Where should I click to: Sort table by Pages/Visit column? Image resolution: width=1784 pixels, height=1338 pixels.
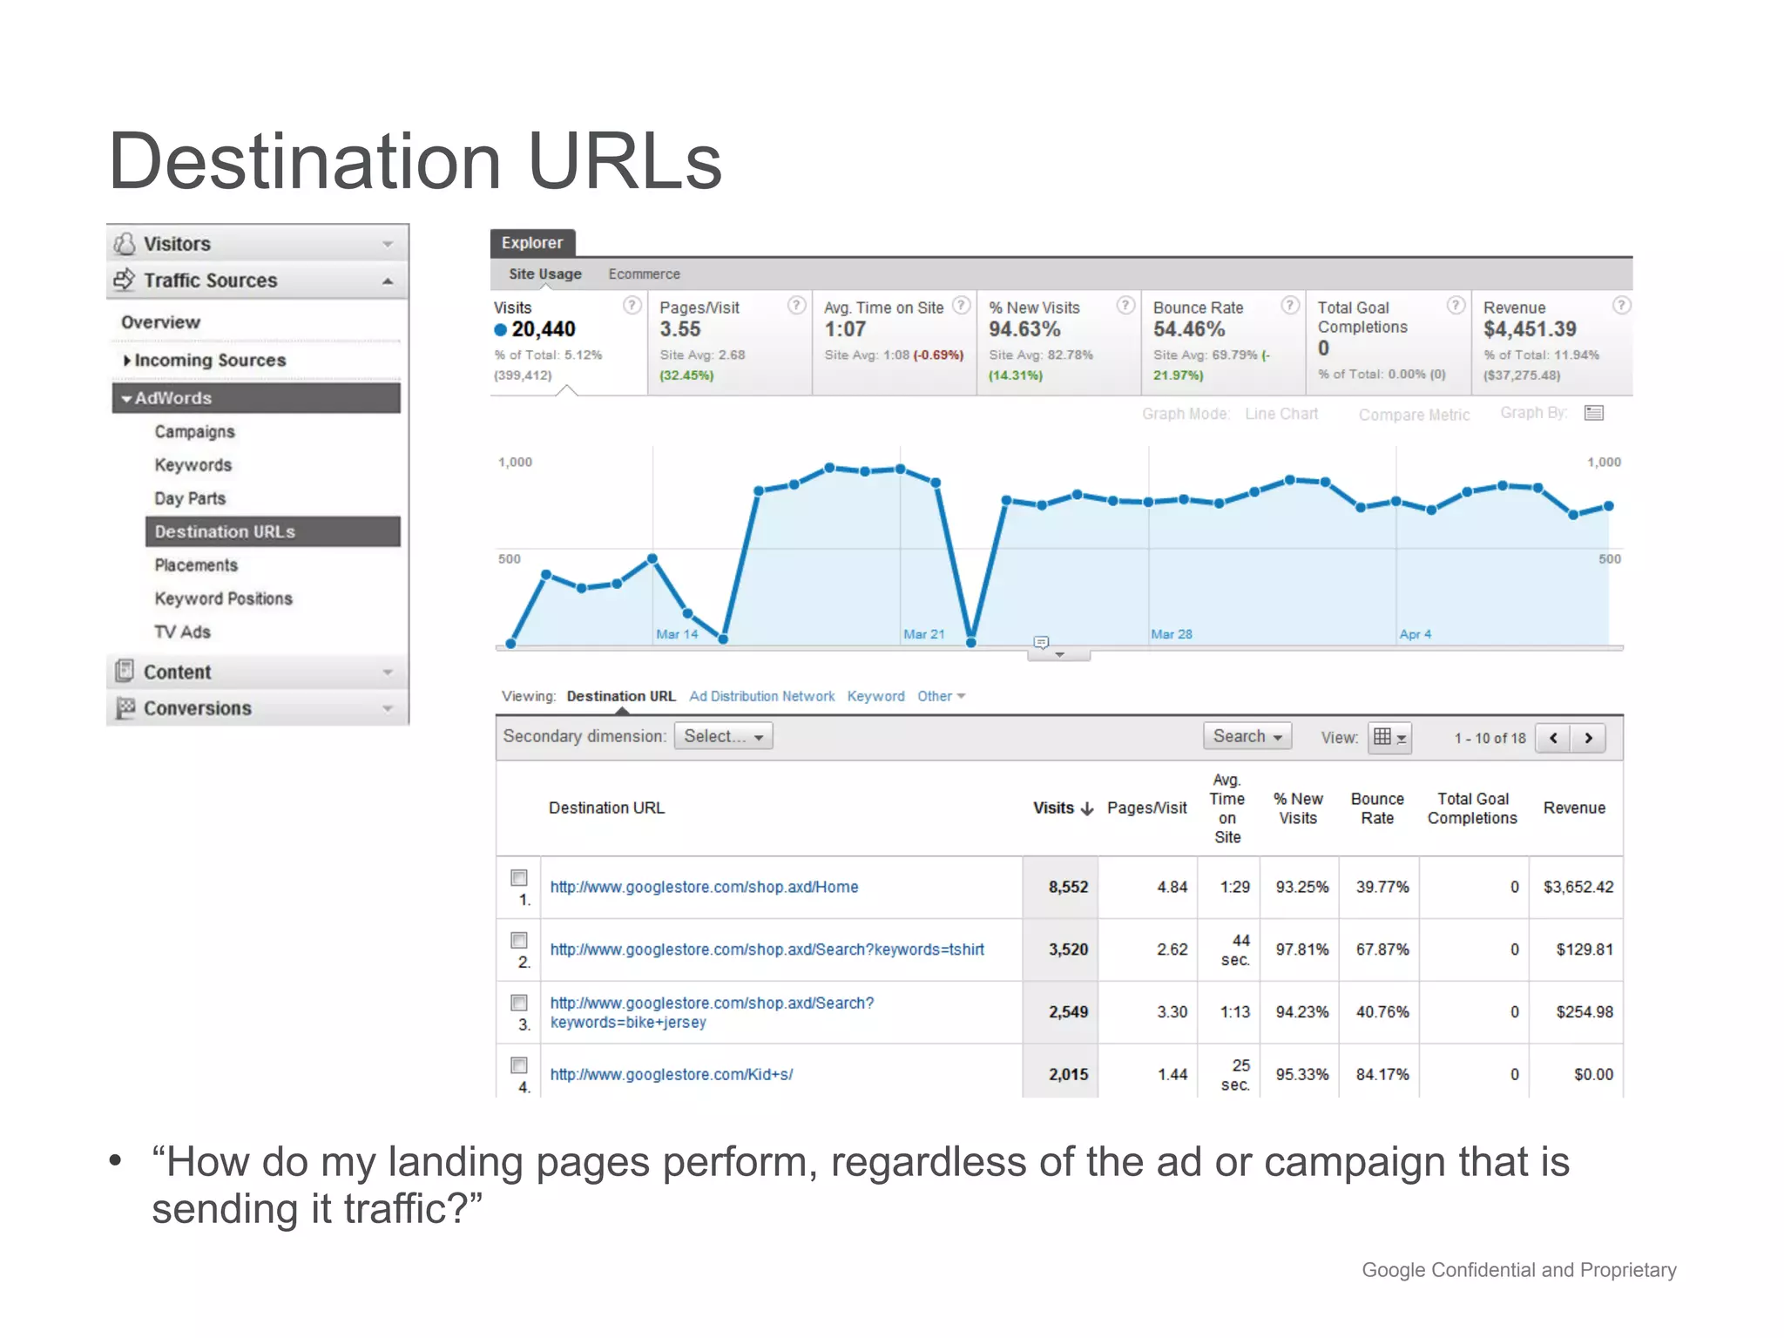[1146, 808]
